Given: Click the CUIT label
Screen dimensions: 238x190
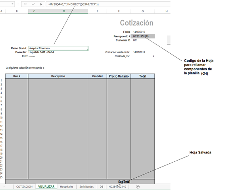Looking at the screenshot, I should 25,56.
